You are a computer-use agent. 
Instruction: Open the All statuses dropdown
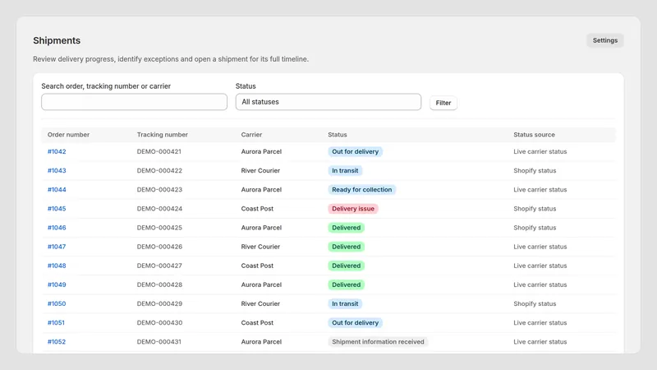click(328, 102)
